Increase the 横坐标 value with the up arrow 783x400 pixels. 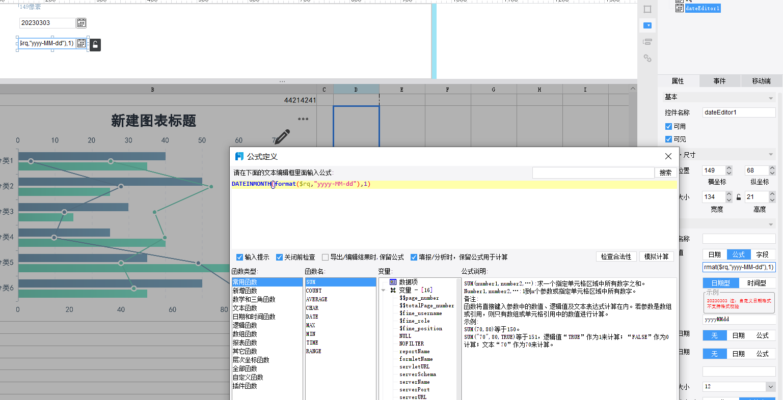tap(728, 168)
